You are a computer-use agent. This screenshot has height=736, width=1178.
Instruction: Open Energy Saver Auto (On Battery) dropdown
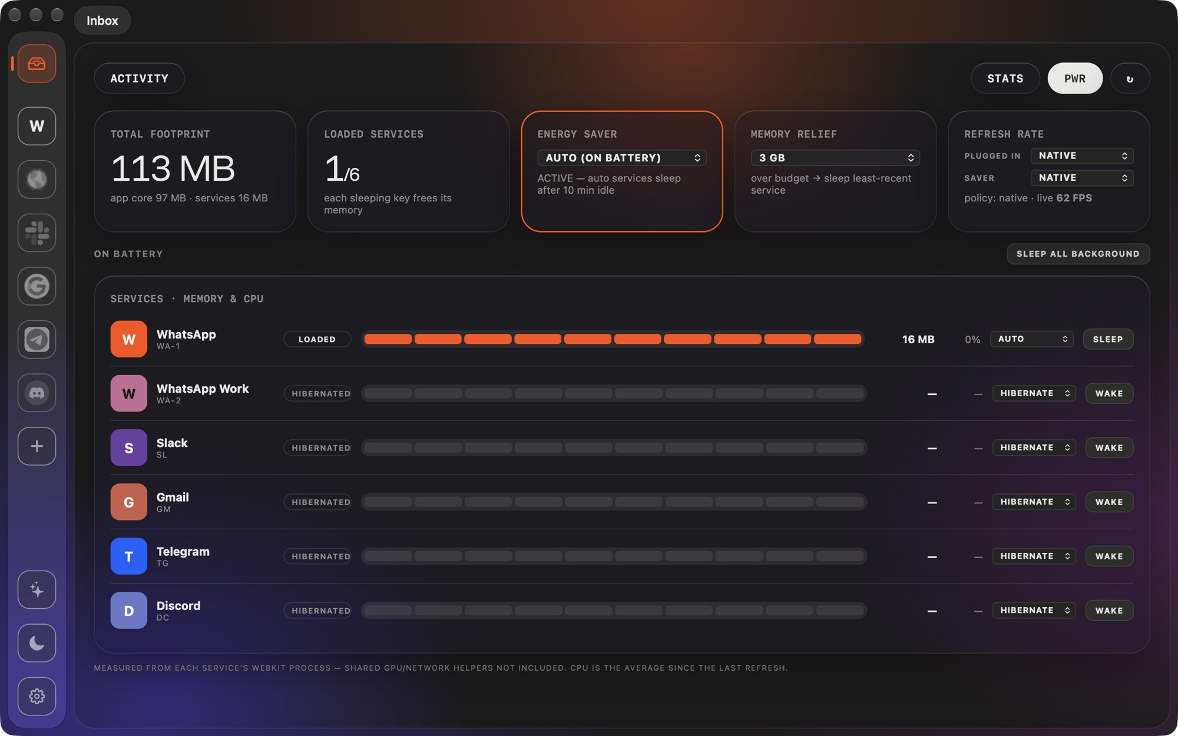[621, 158]
